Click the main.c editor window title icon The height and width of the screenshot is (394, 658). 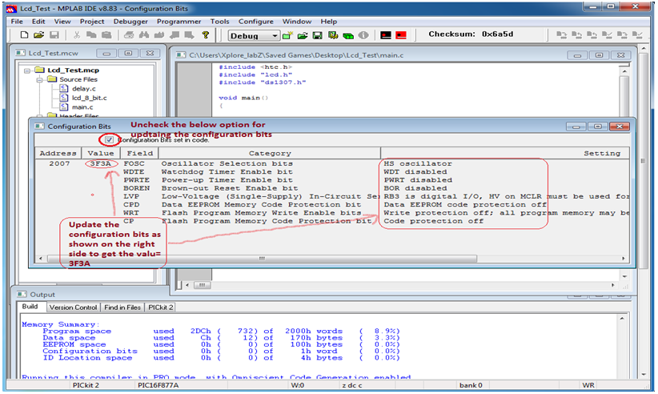pyautogui.click(x=180, y=55)
